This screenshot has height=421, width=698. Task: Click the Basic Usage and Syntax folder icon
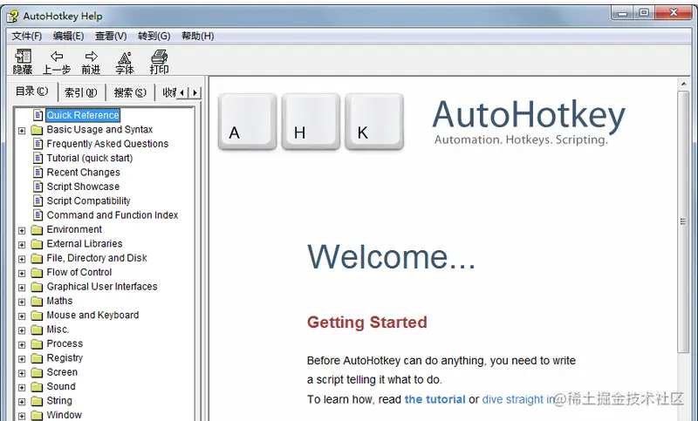[x=37, y=130]
